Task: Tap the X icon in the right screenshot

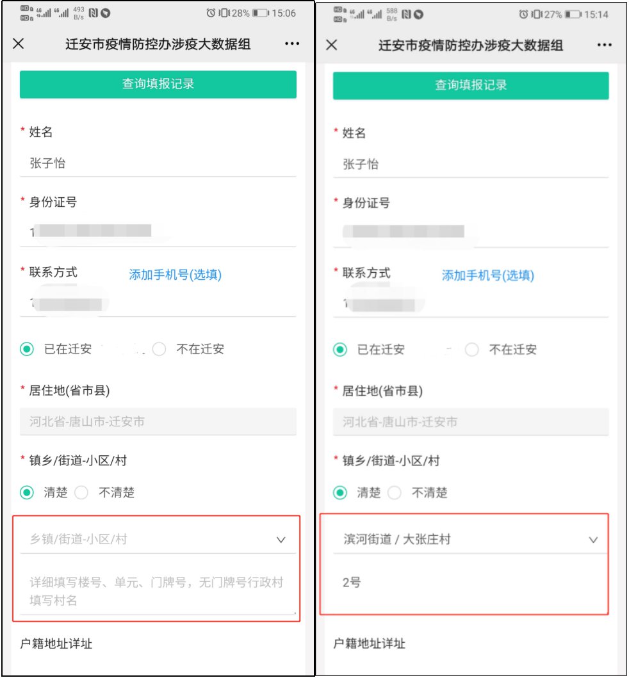Action: coord(331,45)
